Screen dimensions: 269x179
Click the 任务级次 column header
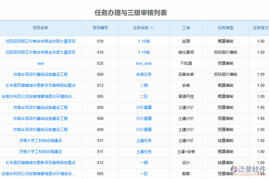pyautogui.click(x=260, y=28)
